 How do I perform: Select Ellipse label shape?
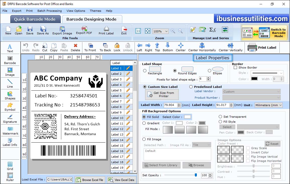(209, 71)
